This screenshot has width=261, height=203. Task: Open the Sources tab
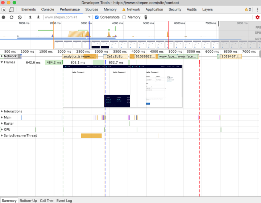(92, 9)
